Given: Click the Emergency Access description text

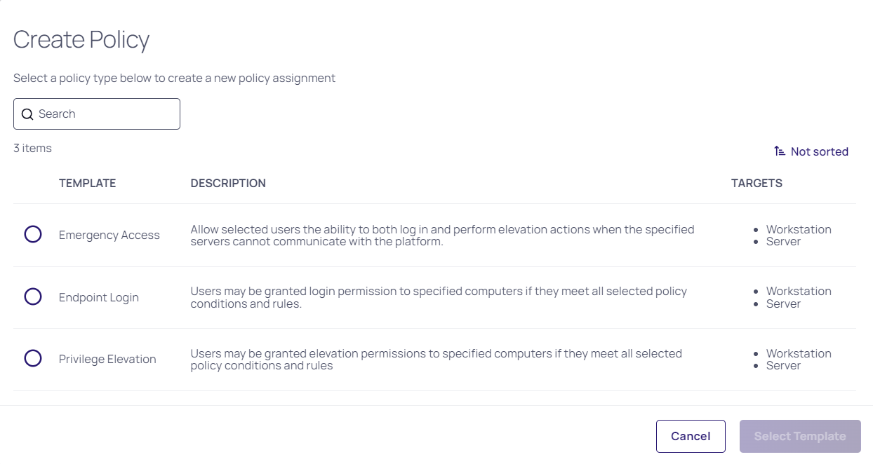Looking at the screenshot, I should (442, 235).
